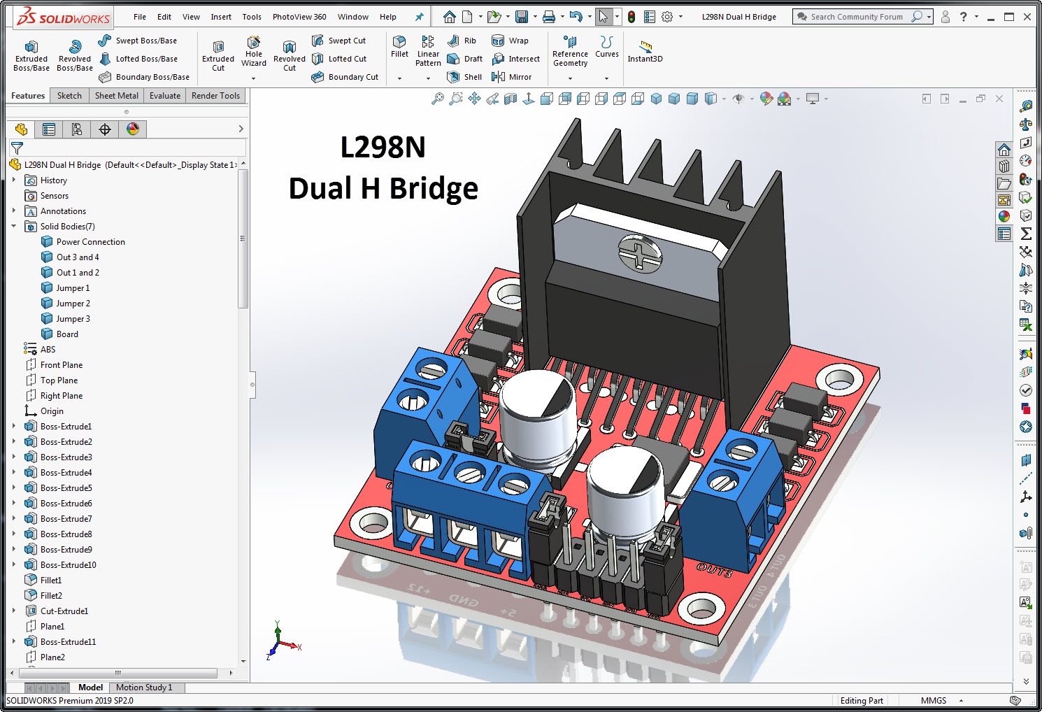Image resolution: width=1042 pixels, height=712 pixels.
Task: Click the Mirror tool
Action: 512,77
